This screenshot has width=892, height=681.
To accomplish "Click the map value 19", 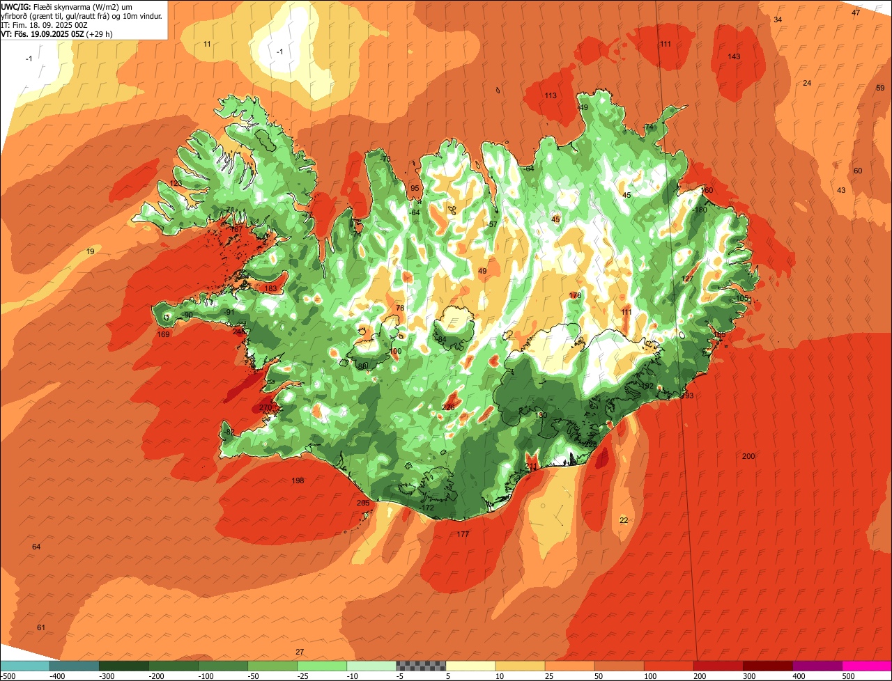I will [x=90, y=251].
